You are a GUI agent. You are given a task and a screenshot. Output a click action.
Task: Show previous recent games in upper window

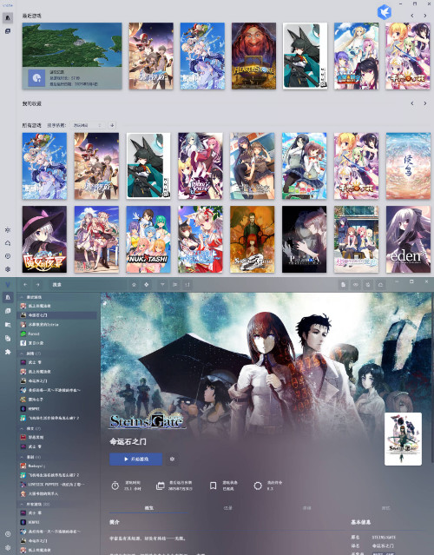tap(412, 16)
